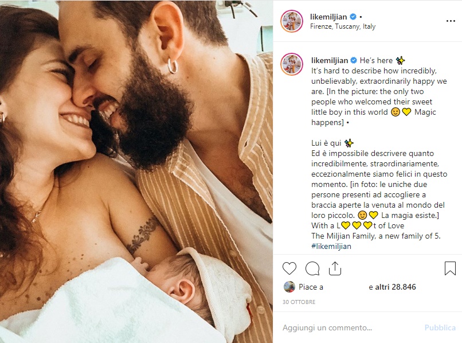The width and height of the screenshot is (462, 343).
Task: Open the 30 OTTOBRE post date link
Action: (x=299, y=302)
